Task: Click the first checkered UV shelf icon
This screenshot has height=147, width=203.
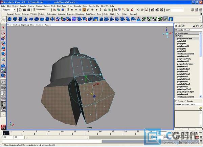Action: 144,19
